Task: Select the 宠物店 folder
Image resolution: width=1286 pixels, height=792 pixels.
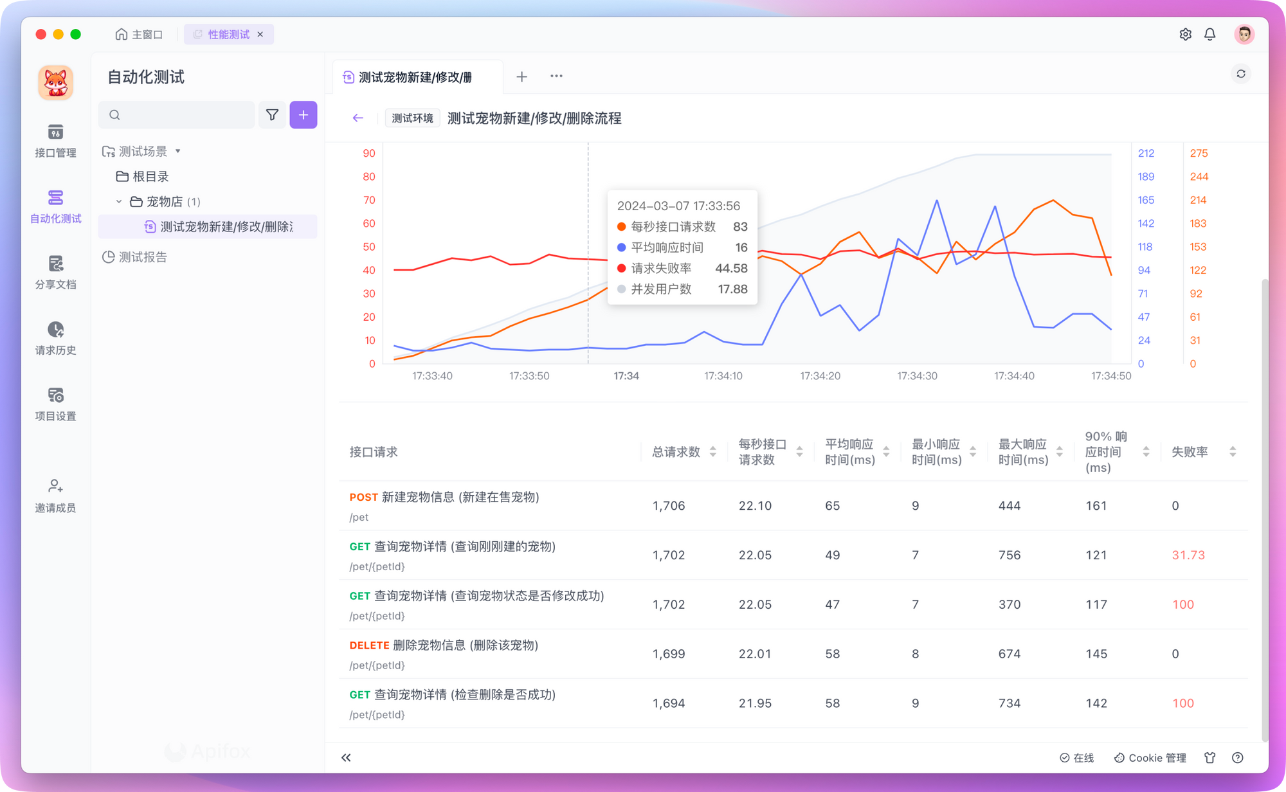Action: pos(165,202)
